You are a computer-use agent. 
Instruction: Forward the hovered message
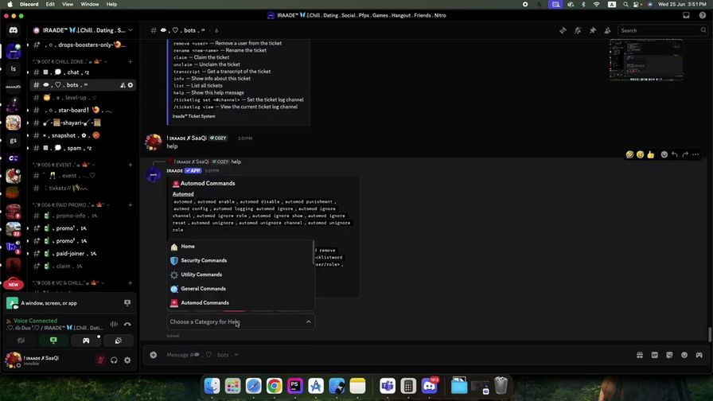685,154
